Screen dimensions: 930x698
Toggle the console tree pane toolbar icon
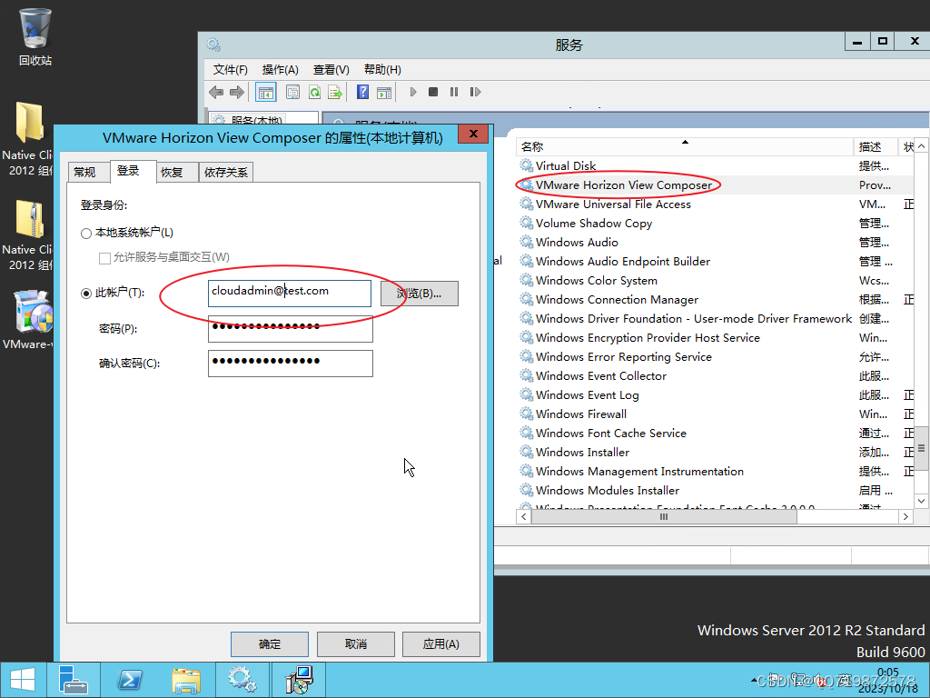tap(266, 92)
